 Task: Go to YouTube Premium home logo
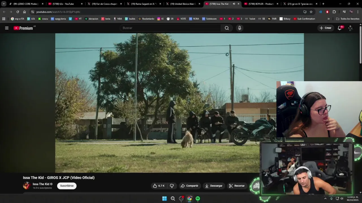point(23,28)
